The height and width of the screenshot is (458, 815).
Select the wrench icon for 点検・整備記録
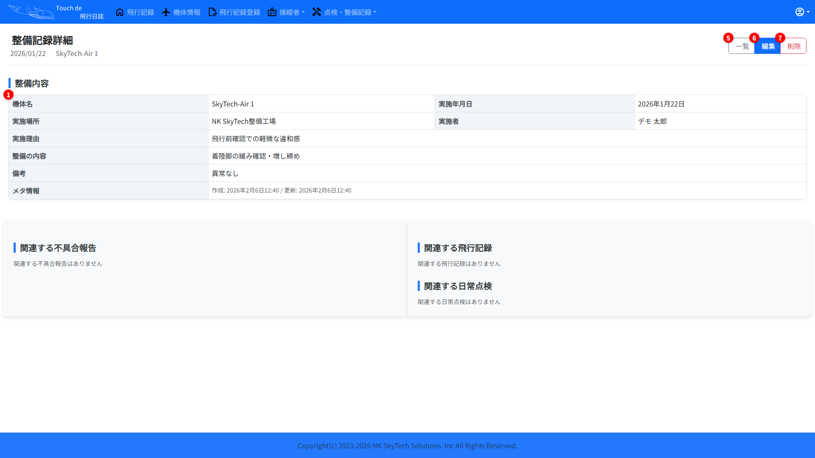[317, 12]
